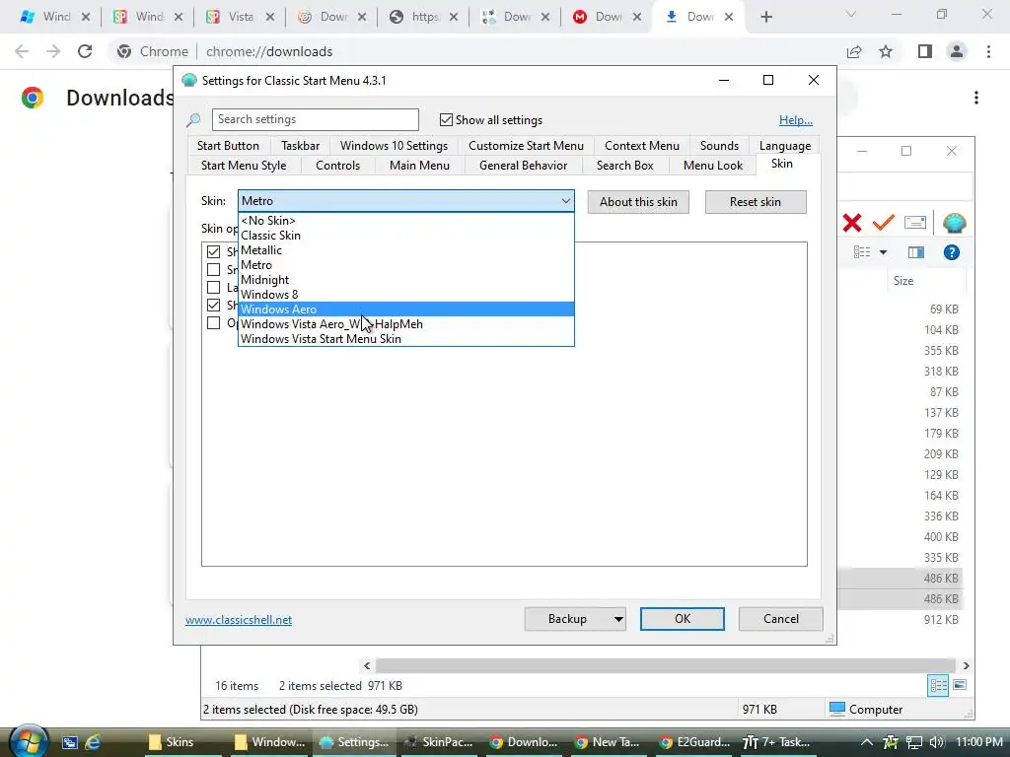Click the share page icon in Chrome address bar
This screenshot has width=1010, height=757.
point(854,51)
